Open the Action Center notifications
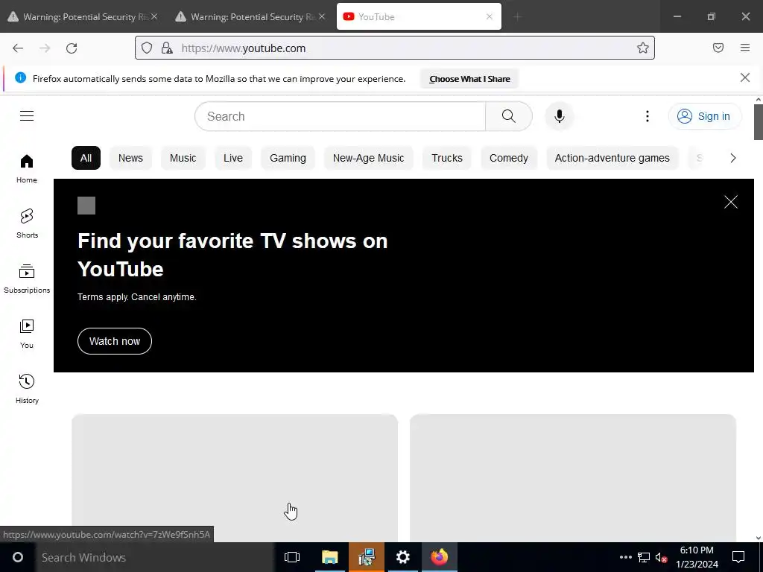 [738, 557]
